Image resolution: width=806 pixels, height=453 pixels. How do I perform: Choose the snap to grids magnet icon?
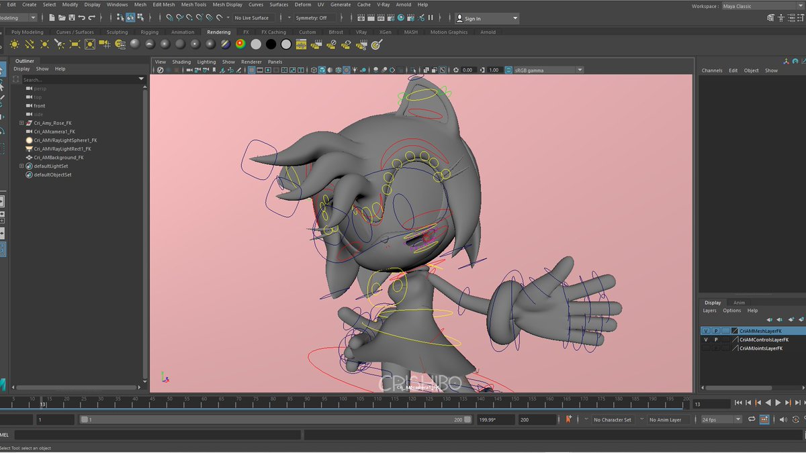(x=169, y=18)
